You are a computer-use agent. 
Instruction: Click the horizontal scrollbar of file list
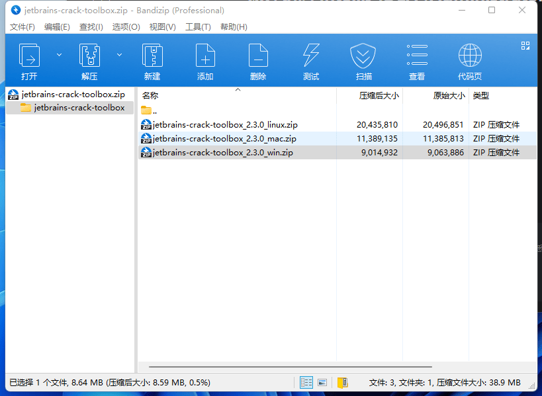click(x=291, y=367)
